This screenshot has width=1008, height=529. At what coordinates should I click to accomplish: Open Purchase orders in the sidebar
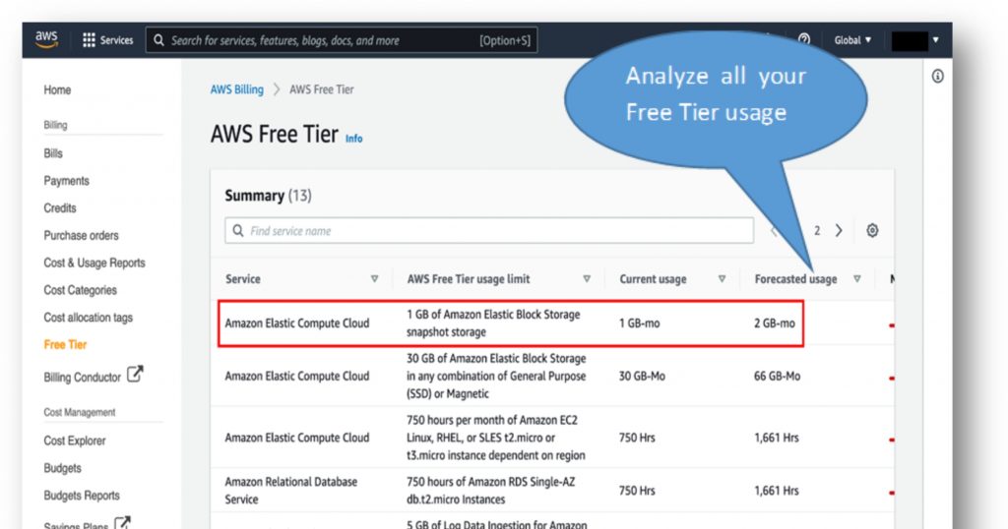tap(81, 236)
